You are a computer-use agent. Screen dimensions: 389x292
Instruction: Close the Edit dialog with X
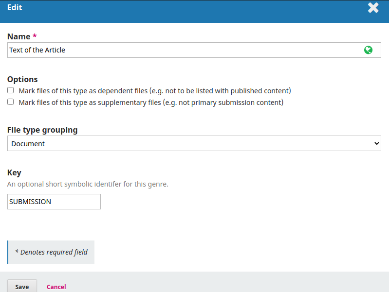click(373, 8)
